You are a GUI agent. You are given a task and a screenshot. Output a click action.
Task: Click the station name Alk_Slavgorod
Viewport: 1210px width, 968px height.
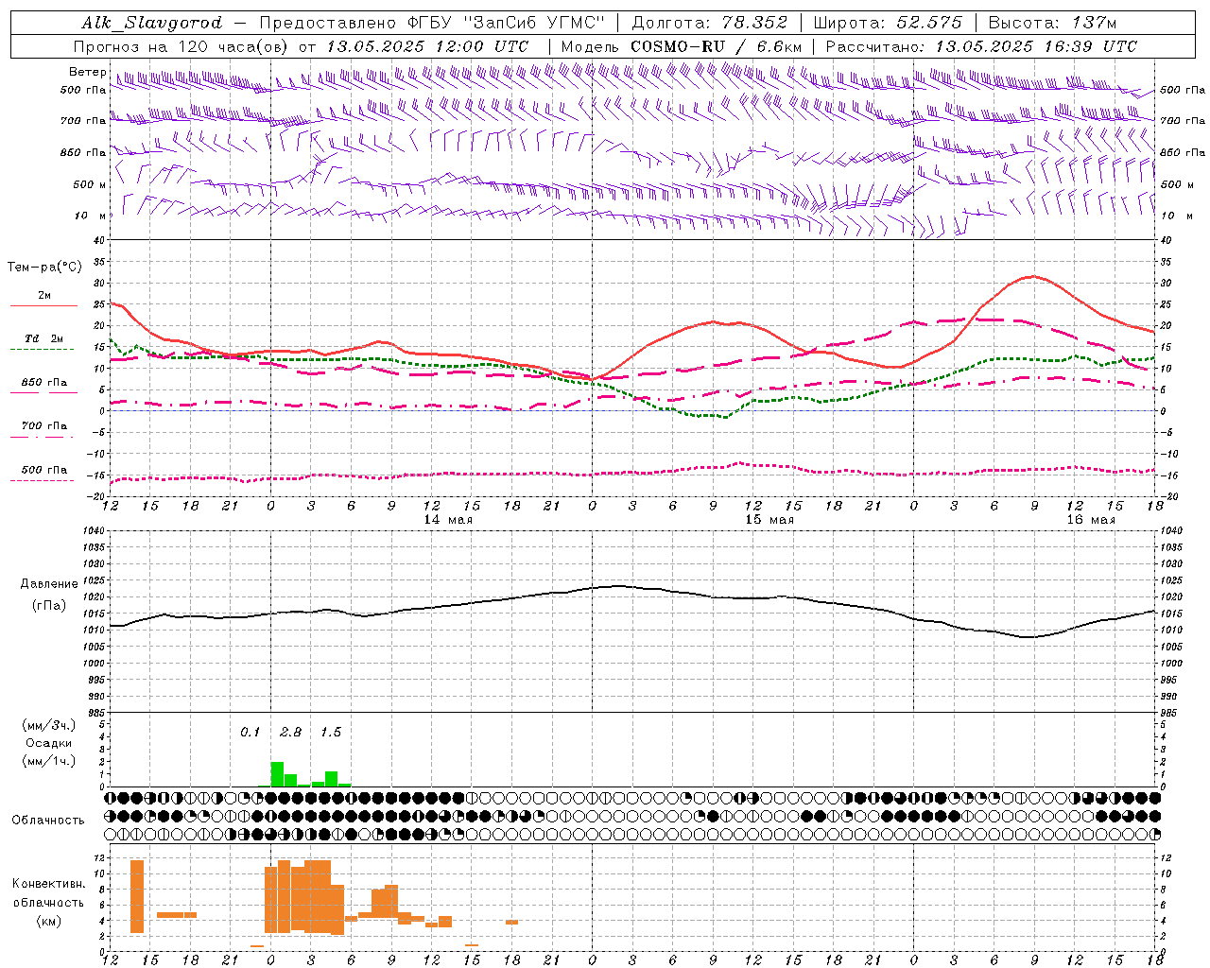(x=151, y=23)
